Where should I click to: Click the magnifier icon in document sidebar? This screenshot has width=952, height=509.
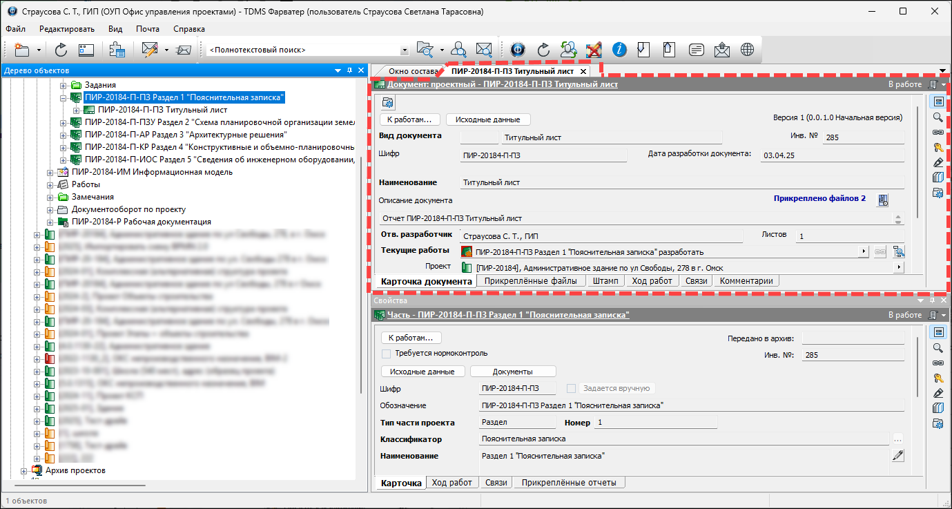(938, 117)
